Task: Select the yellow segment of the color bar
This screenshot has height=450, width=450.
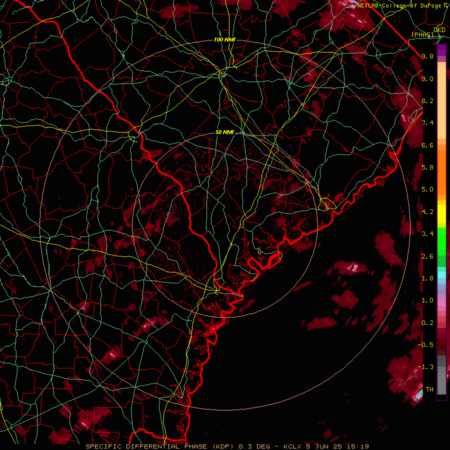Action: pyautogui.click(x=441, y=214)
